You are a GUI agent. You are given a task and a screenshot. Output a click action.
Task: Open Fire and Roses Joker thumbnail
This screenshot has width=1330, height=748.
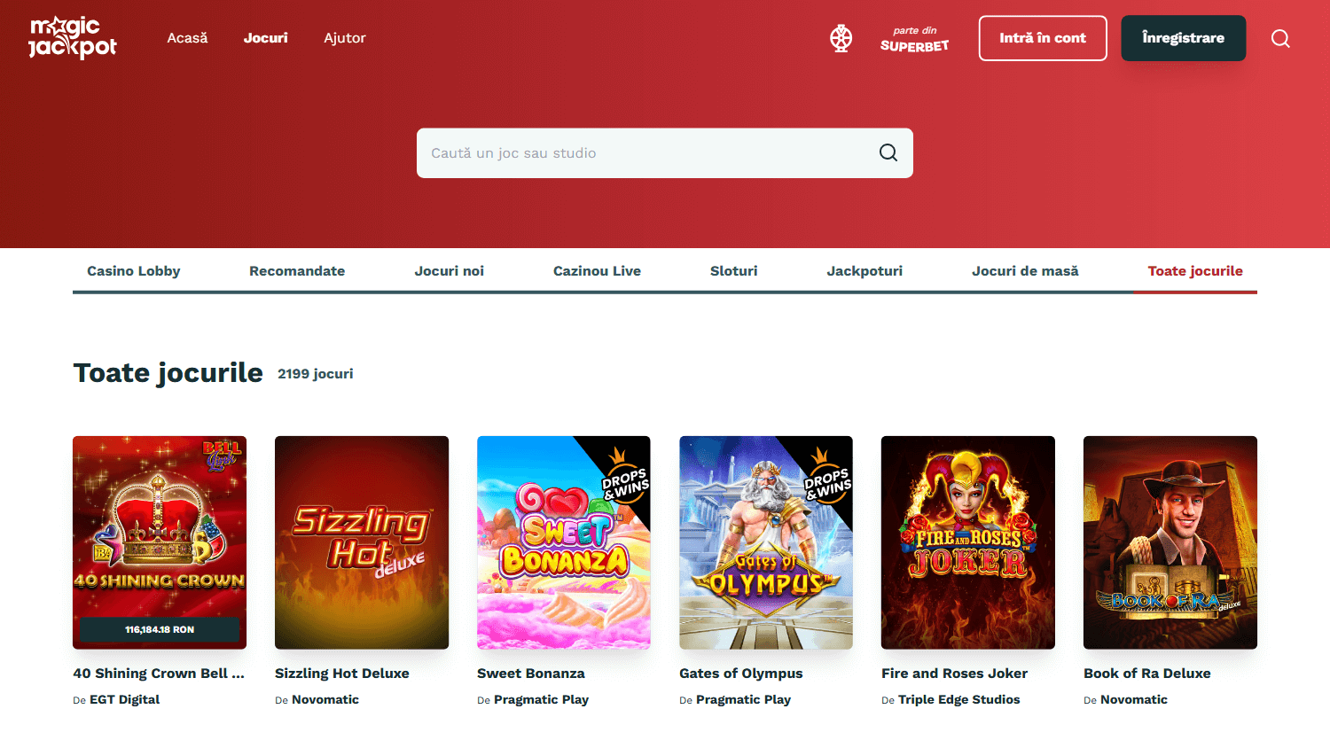click(968, 542)
